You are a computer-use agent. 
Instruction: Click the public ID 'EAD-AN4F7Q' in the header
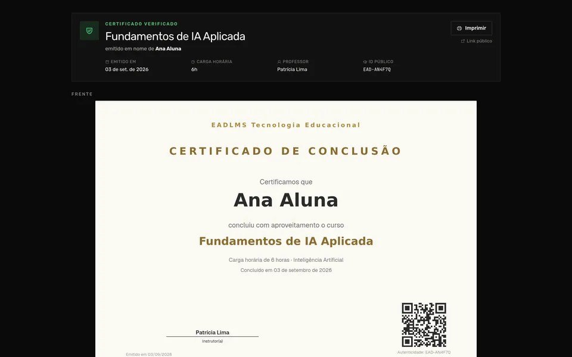377,69
